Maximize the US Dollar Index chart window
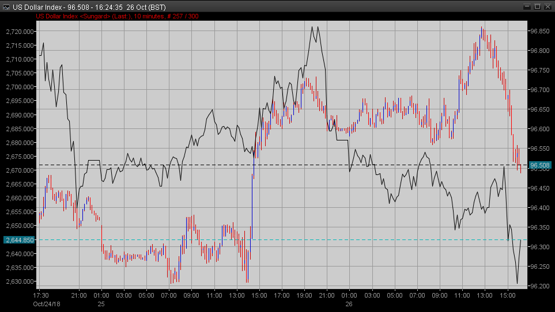555x312 pixels. point(537,6)
